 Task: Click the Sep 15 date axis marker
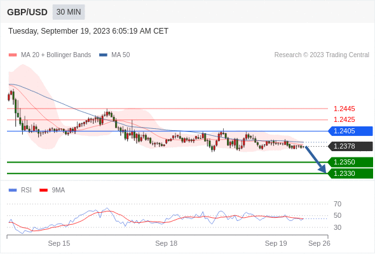59,243
